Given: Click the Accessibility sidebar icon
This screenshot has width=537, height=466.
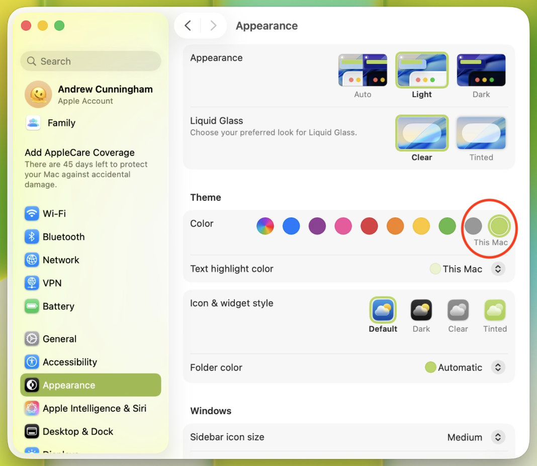Looking at the screenshot, I should pos(32,362).
